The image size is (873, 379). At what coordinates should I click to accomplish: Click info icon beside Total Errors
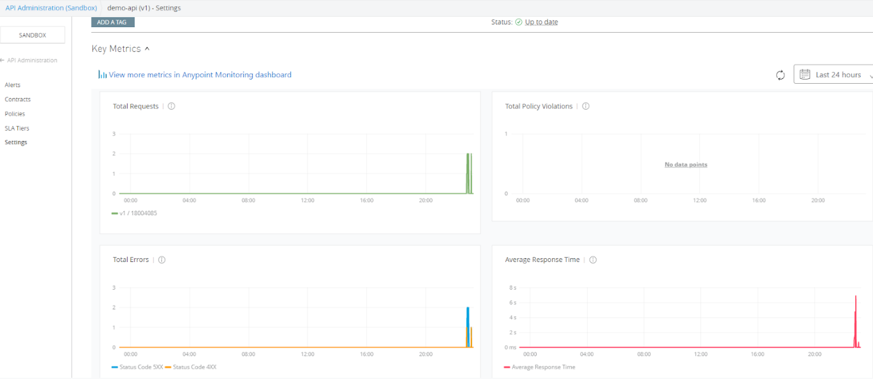pos(161,260)
